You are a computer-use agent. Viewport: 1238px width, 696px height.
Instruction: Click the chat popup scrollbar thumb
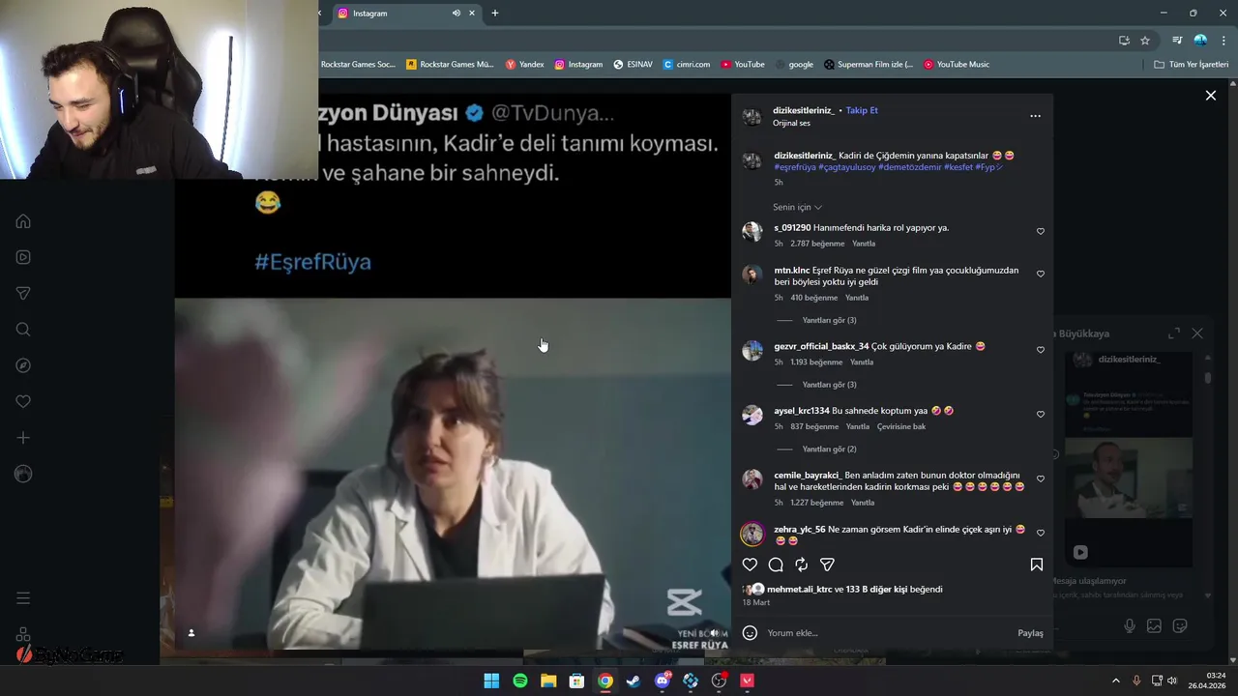1208,378
